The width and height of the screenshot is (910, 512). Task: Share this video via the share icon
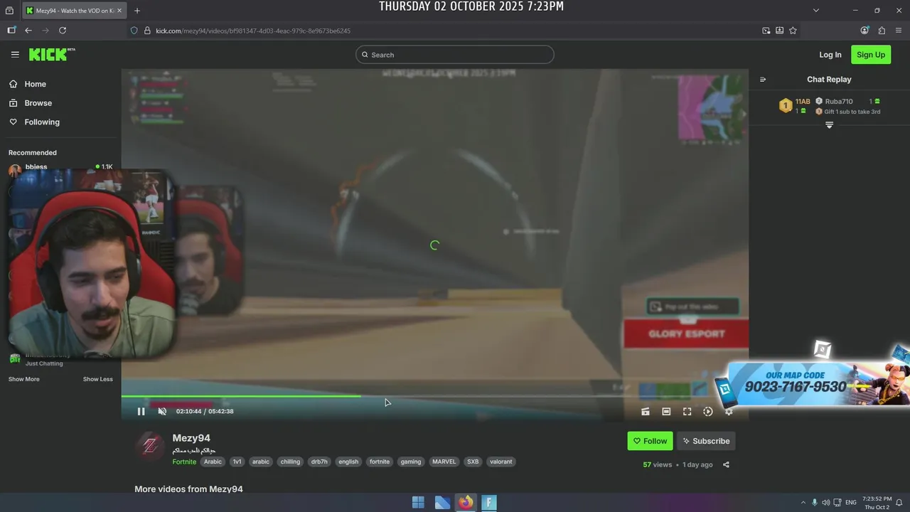tap(726, 465)
